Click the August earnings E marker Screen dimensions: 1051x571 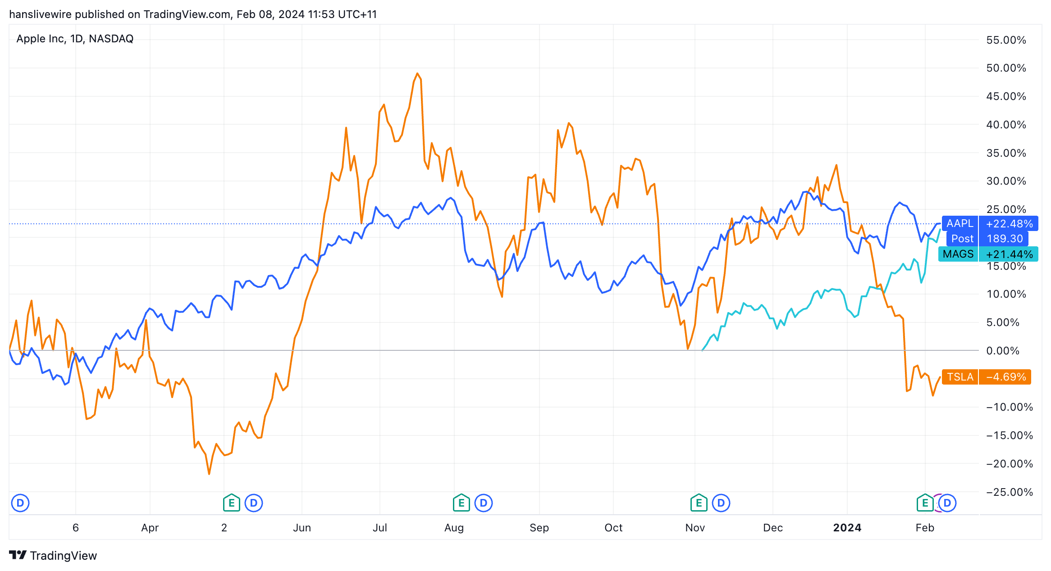pos(461,503)
